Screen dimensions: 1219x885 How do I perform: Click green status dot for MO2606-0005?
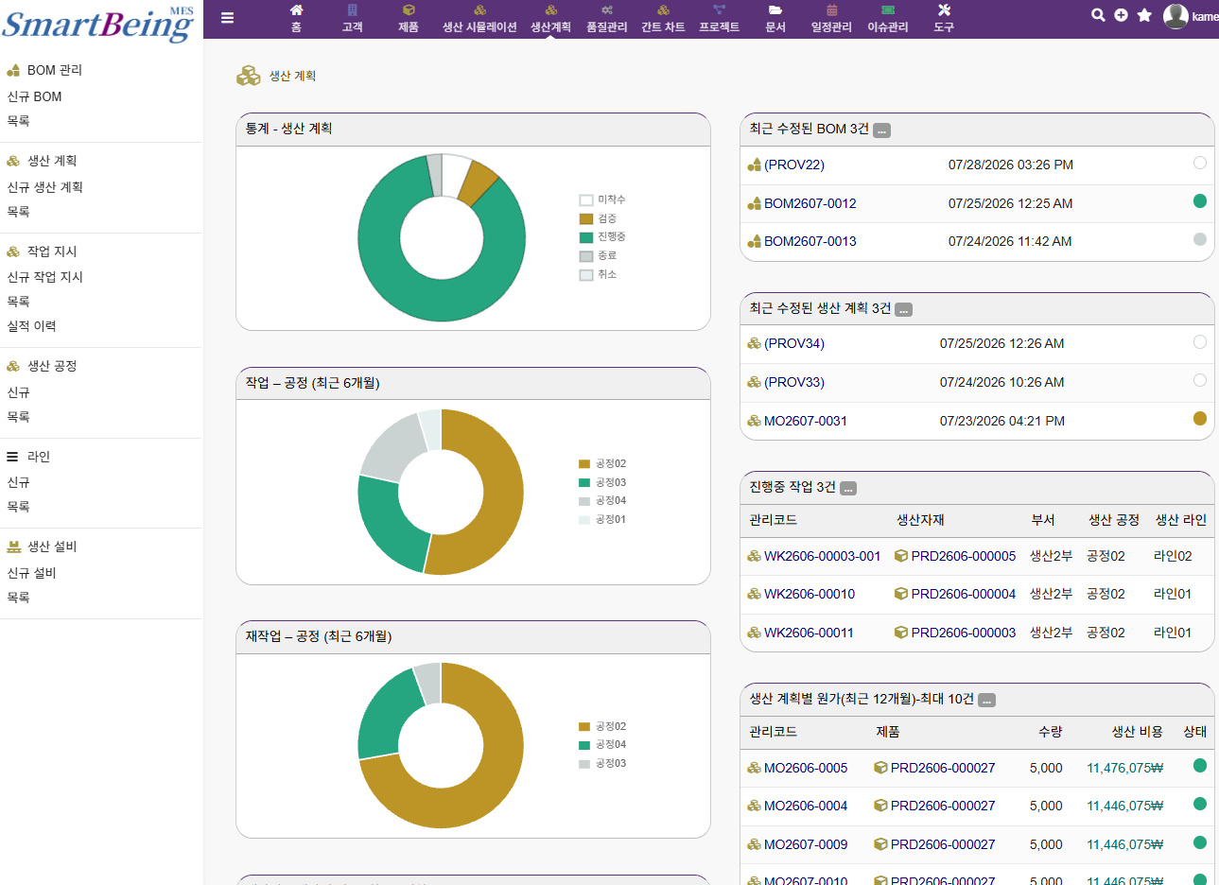point(1200,765)
